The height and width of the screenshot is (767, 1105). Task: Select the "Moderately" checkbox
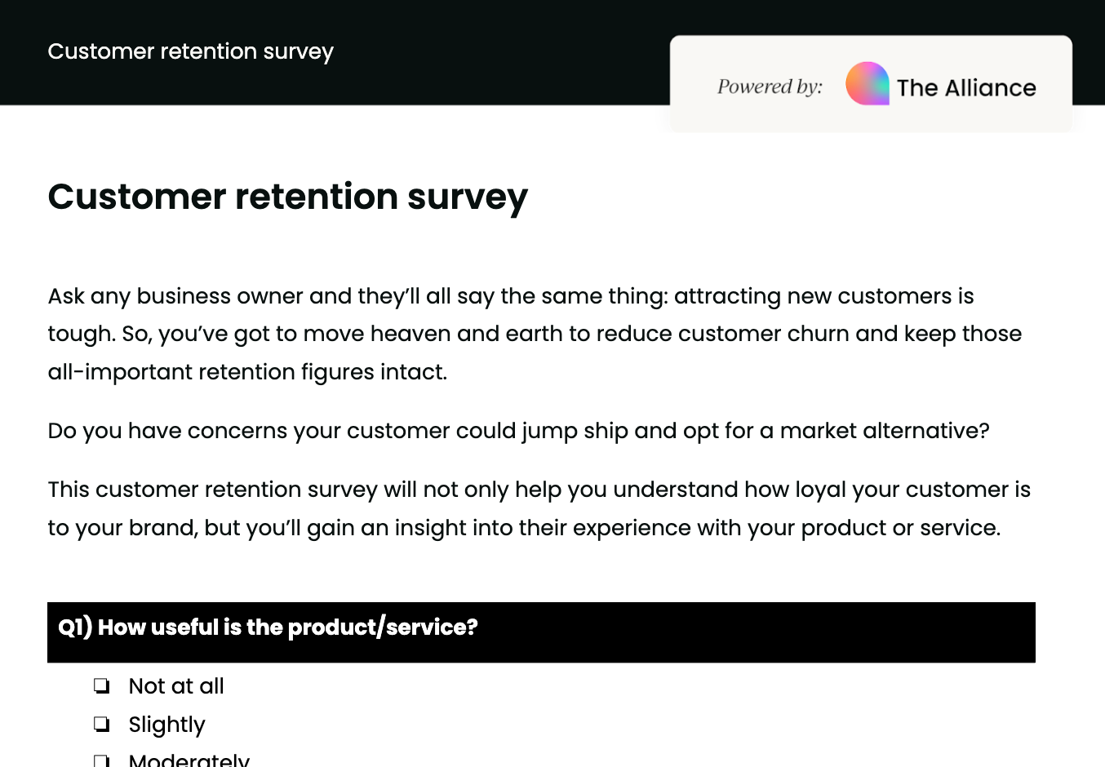tap(101, 760)
